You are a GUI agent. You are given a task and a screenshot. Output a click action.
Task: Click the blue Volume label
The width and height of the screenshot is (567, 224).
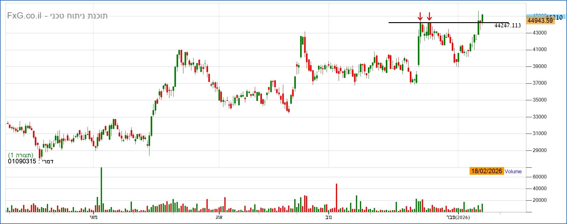[513, 171]
